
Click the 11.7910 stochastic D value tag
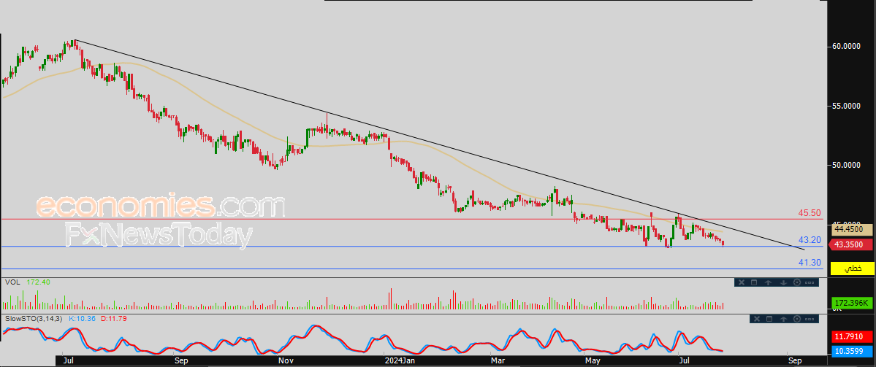coord(851,337)
